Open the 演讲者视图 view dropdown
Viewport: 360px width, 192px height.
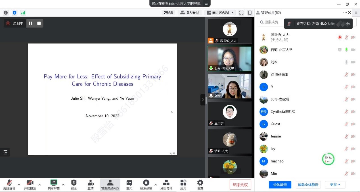(220, 12)
